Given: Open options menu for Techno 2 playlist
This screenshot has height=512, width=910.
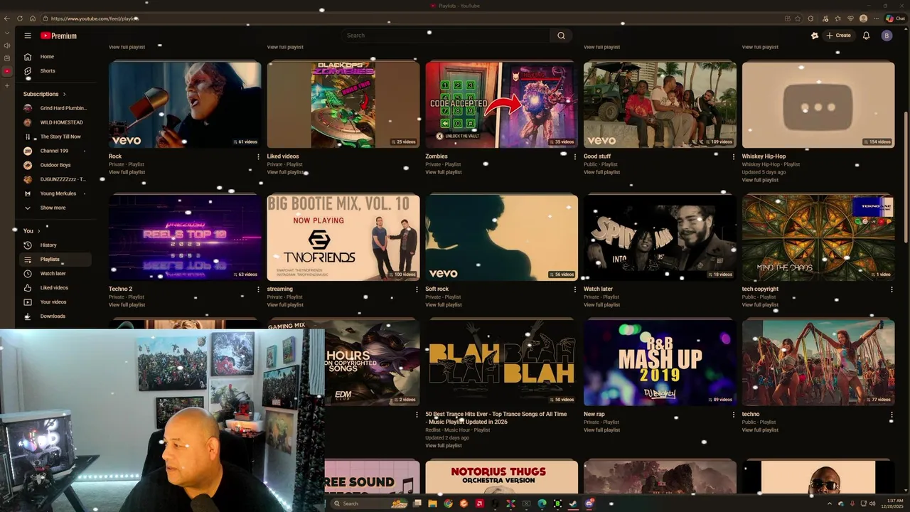Looking at the screenshot, I should [x=258, y=289].
